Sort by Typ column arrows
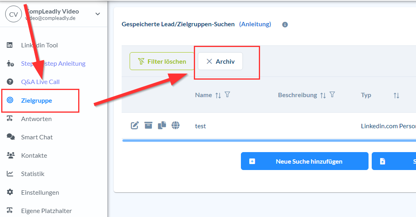The width and height of the screenshot is (416, 217). [396, 95]
